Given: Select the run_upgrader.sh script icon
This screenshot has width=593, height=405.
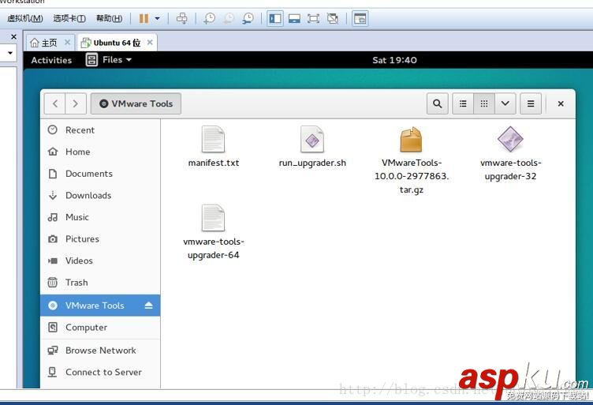Looking at the screenshot, I should pyautogui.click(x=312, y=139).
